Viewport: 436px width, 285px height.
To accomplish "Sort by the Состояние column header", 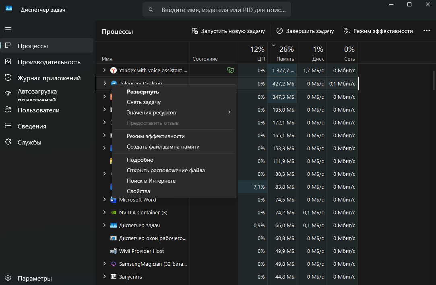I will pos(214,53).
